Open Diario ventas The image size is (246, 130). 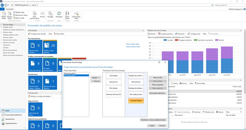67,15
